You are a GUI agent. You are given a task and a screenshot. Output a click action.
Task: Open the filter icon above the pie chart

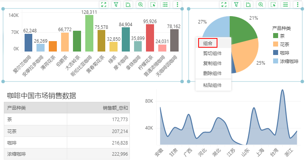(x=236, y=5)
